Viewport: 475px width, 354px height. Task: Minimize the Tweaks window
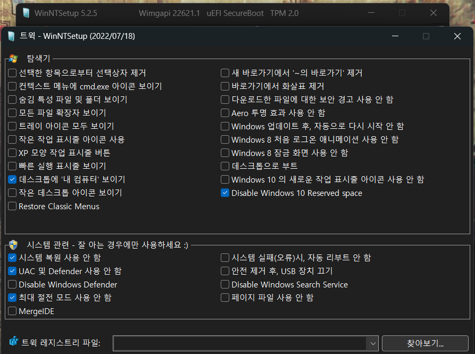tap(395, 36)
